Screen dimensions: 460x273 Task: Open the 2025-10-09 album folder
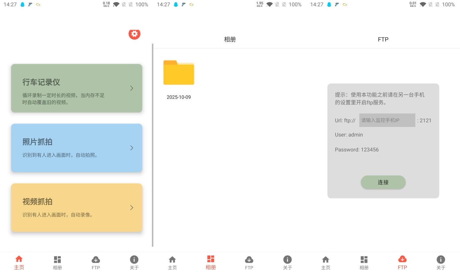coord(178,73)
